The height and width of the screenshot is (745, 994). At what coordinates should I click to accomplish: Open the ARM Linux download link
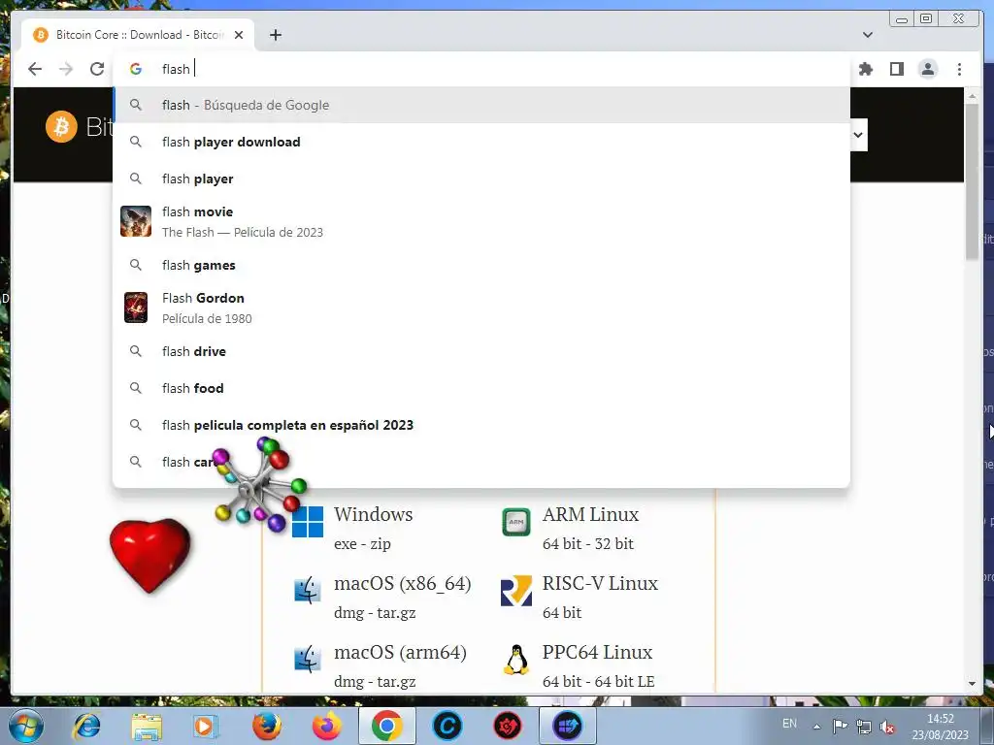590,514
